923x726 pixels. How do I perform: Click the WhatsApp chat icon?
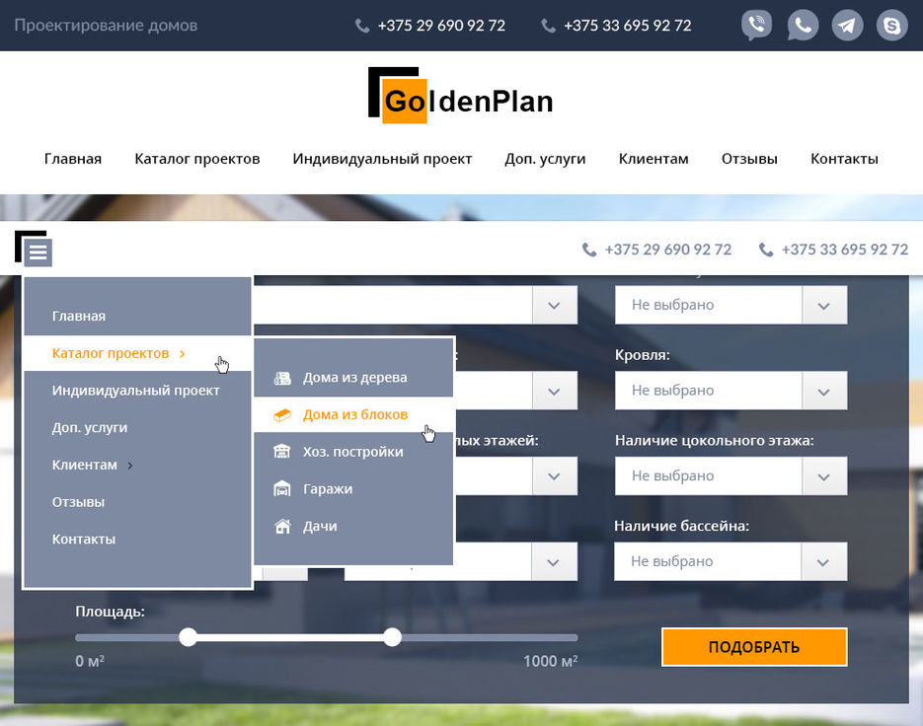click(x=802, y=24)
